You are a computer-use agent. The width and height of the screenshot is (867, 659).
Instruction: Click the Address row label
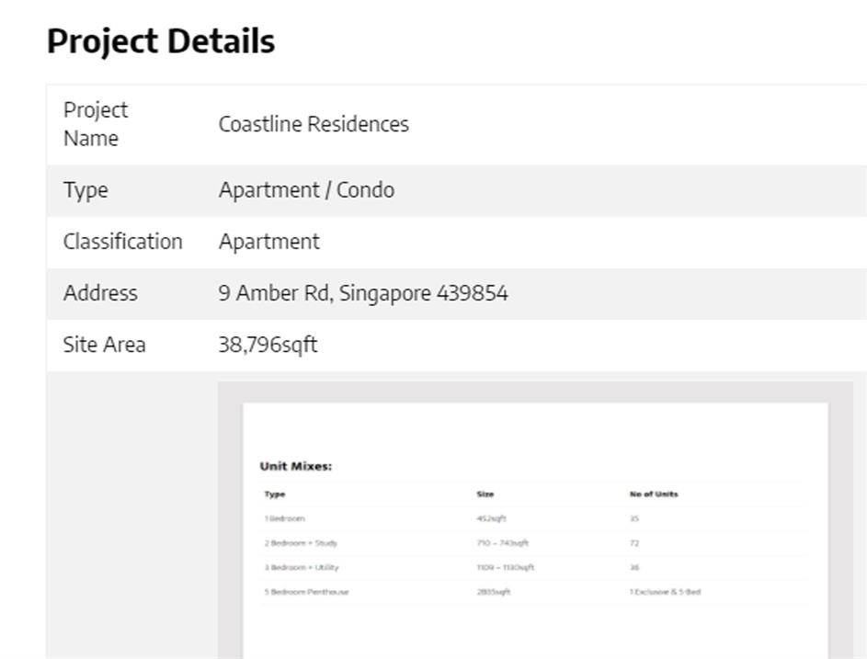(100, 293)
